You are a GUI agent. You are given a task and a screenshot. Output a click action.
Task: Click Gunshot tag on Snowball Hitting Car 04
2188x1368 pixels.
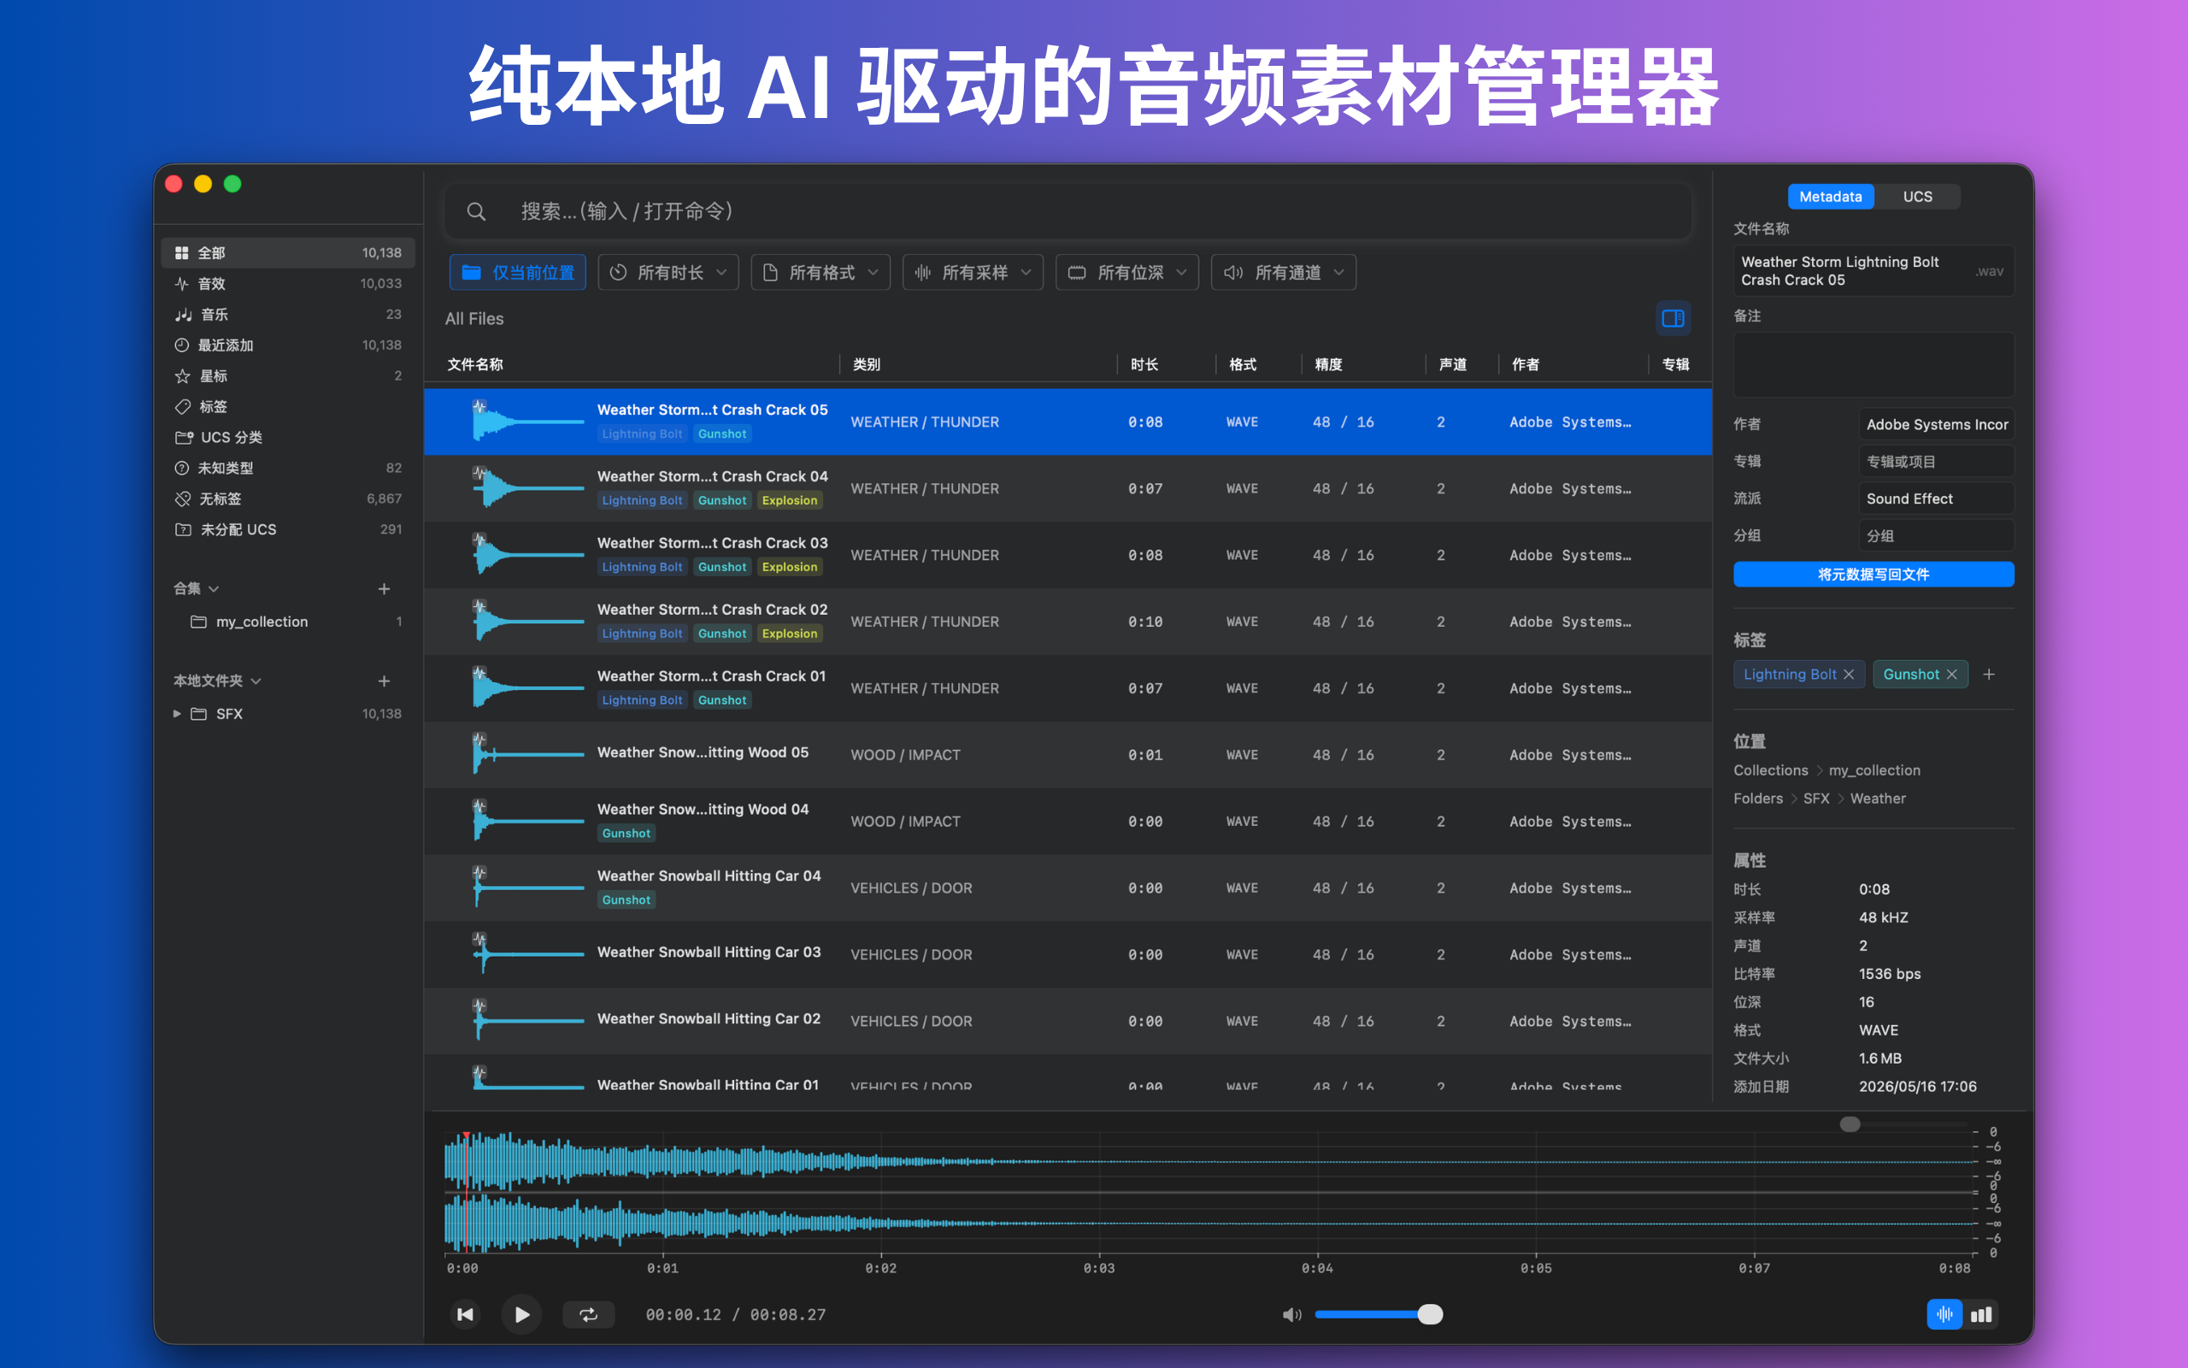626,900
